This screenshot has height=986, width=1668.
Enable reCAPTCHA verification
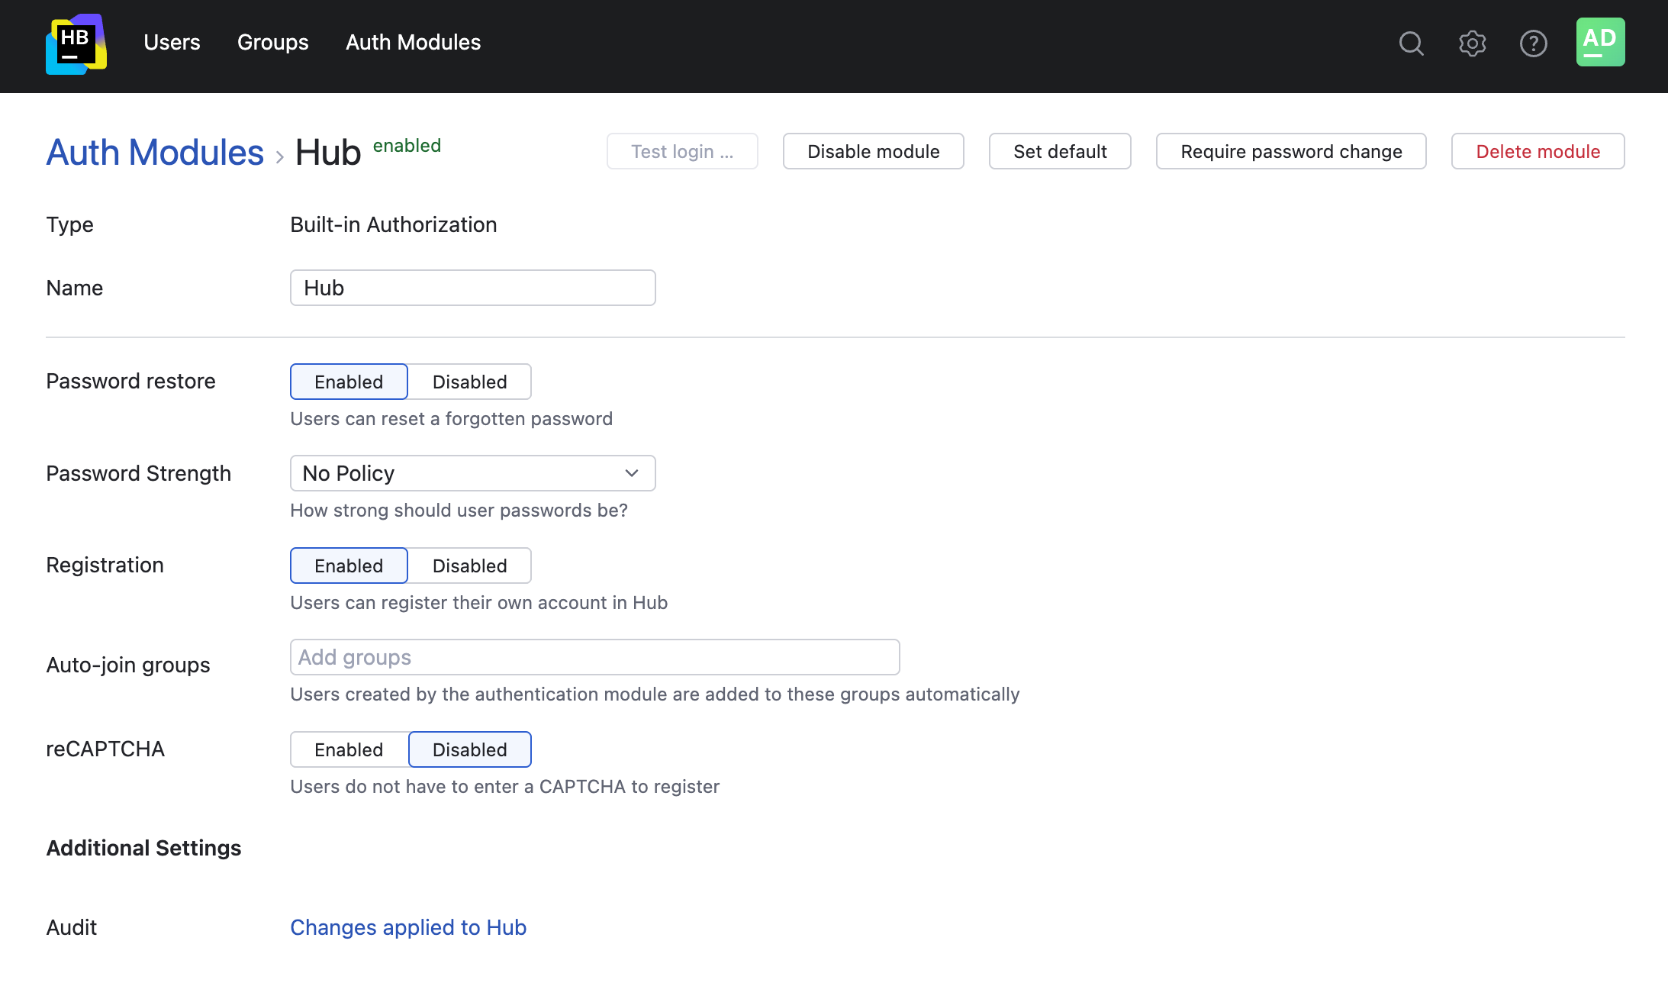348,749
